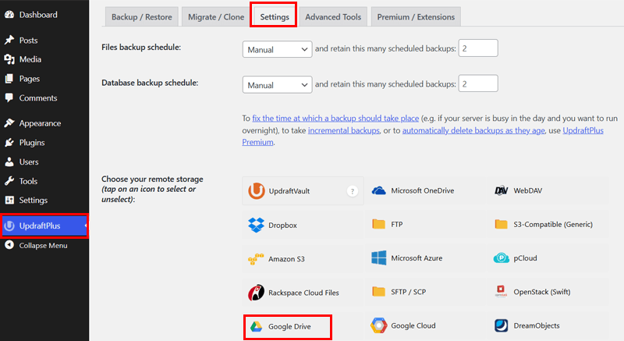Image resolution: width=624 pixels, height=341 pixels.
Task: Click the Amazon S3 label text
Action: (x=286, y=259)
